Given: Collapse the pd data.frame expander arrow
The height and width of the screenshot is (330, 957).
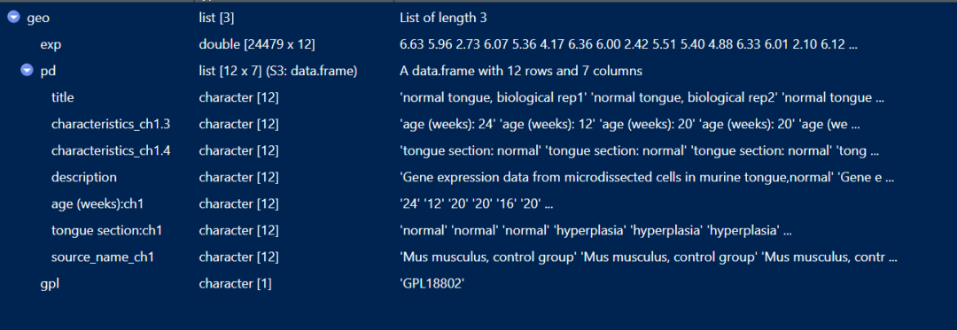Looking at the screenshot, I should click(27, 72).
